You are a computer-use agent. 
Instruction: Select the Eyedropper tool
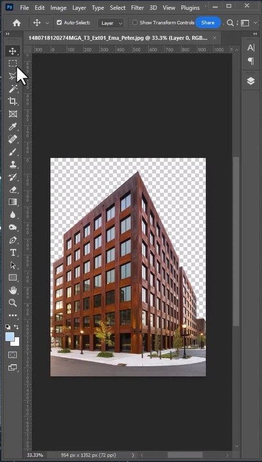pos(12,126)
